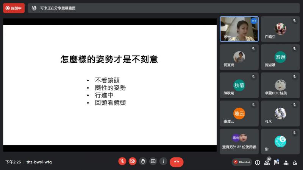Click the 卓蘭DOC桂美 avatar picture
The height and width of the screenshot is (170, 303).
[280, 85]
